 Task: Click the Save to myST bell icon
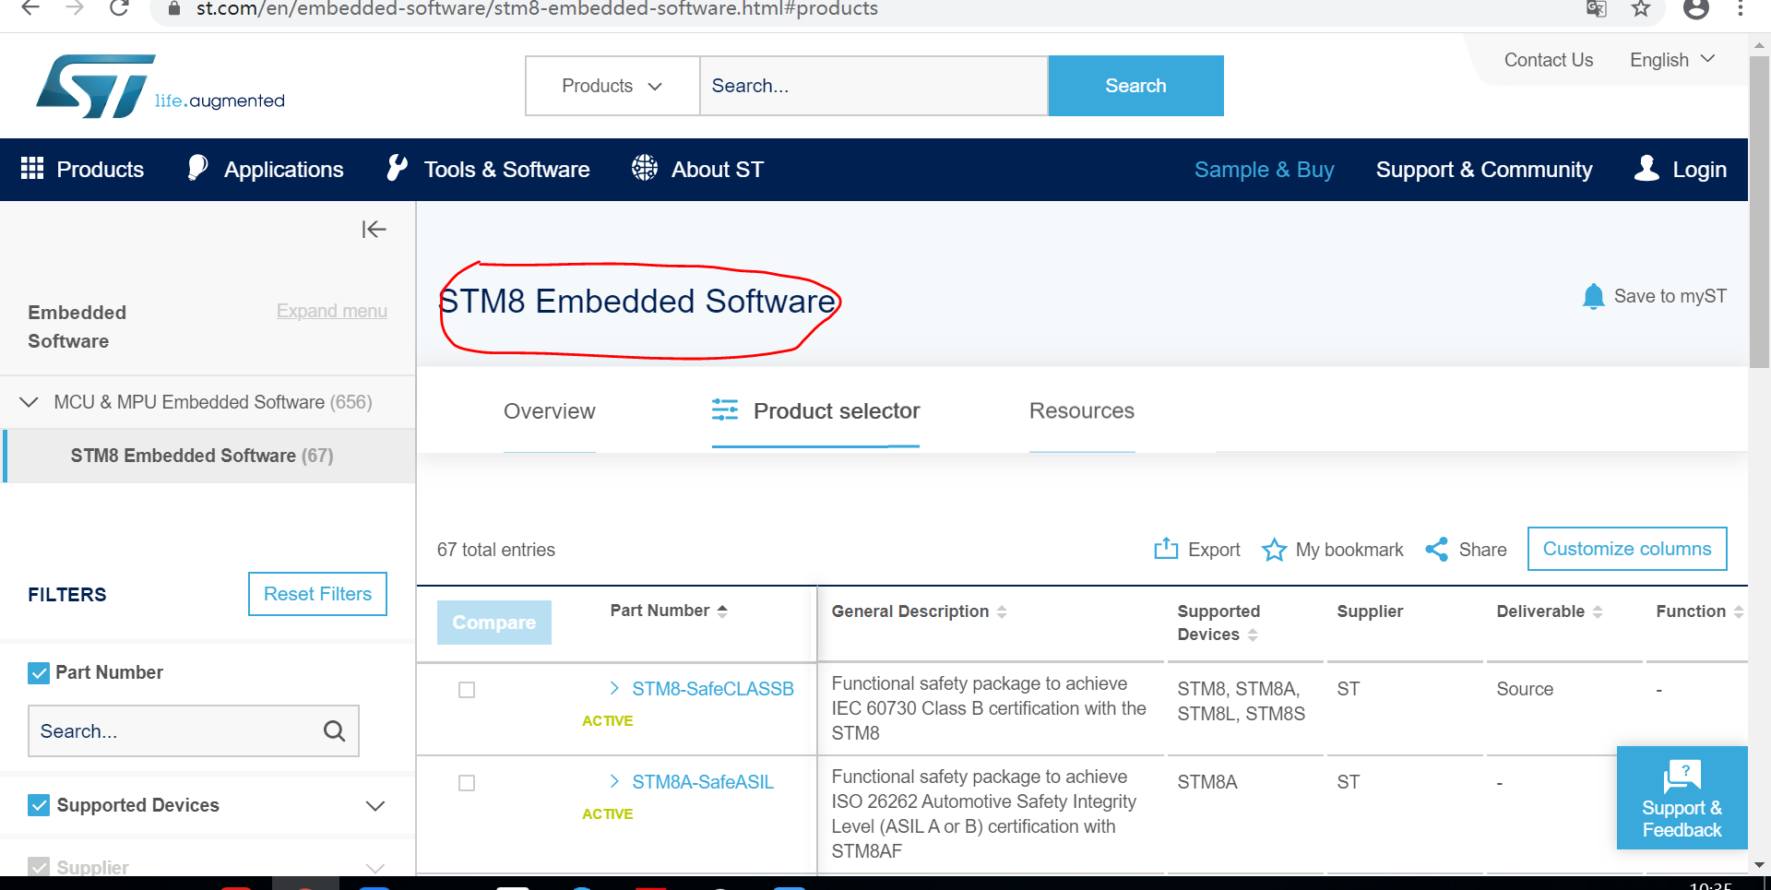1593,296
